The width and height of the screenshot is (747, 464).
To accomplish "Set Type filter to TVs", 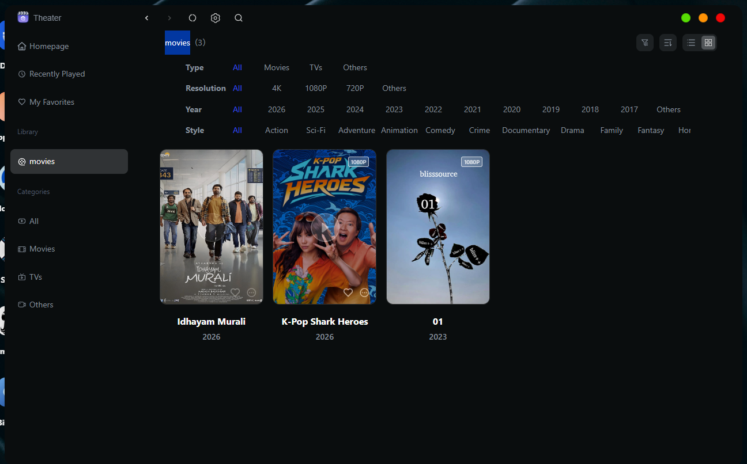I will [x=316, y=67].
